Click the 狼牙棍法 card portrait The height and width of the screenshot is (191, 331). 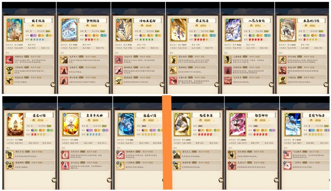tap(15, 30)
